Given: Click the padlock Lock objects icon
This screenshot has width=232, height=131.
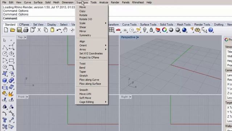Looking at the screenshot, I should click(x=151, y=30).
